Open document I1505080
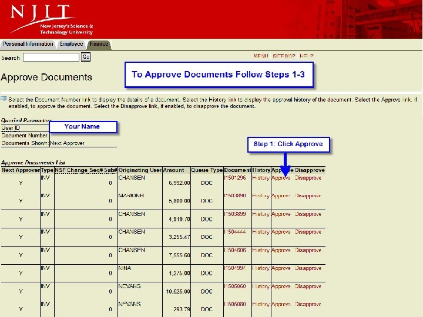Screen dimensions: 423x317 pos(235,304)
